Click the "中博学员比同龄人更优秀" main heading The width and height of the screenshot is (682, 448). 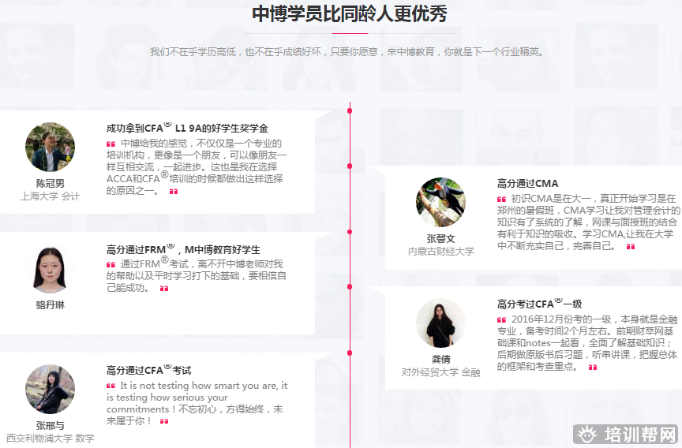pos(339,13)
